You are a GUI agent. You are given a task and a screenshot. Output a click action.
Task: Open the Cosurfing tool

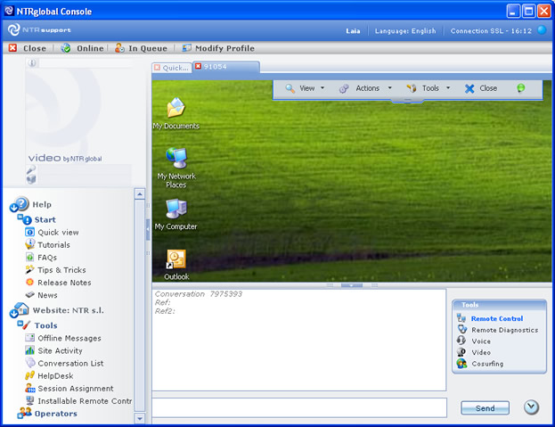(486, 364)
